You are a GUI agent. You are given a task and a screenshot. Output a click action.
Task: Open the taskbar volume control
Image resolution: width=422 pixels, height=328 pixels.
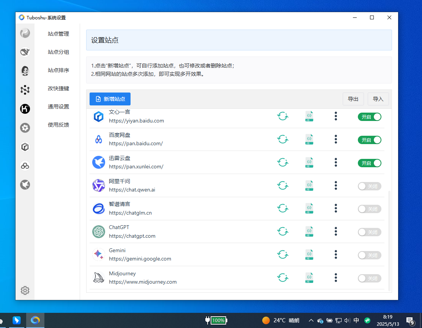(x=347, y=320)
